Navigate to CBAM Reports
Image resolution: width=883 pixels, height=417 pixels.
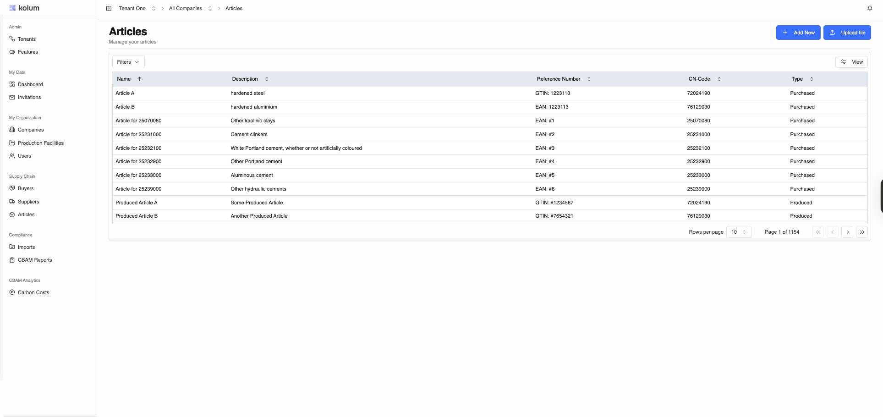(x=35, y=260)
